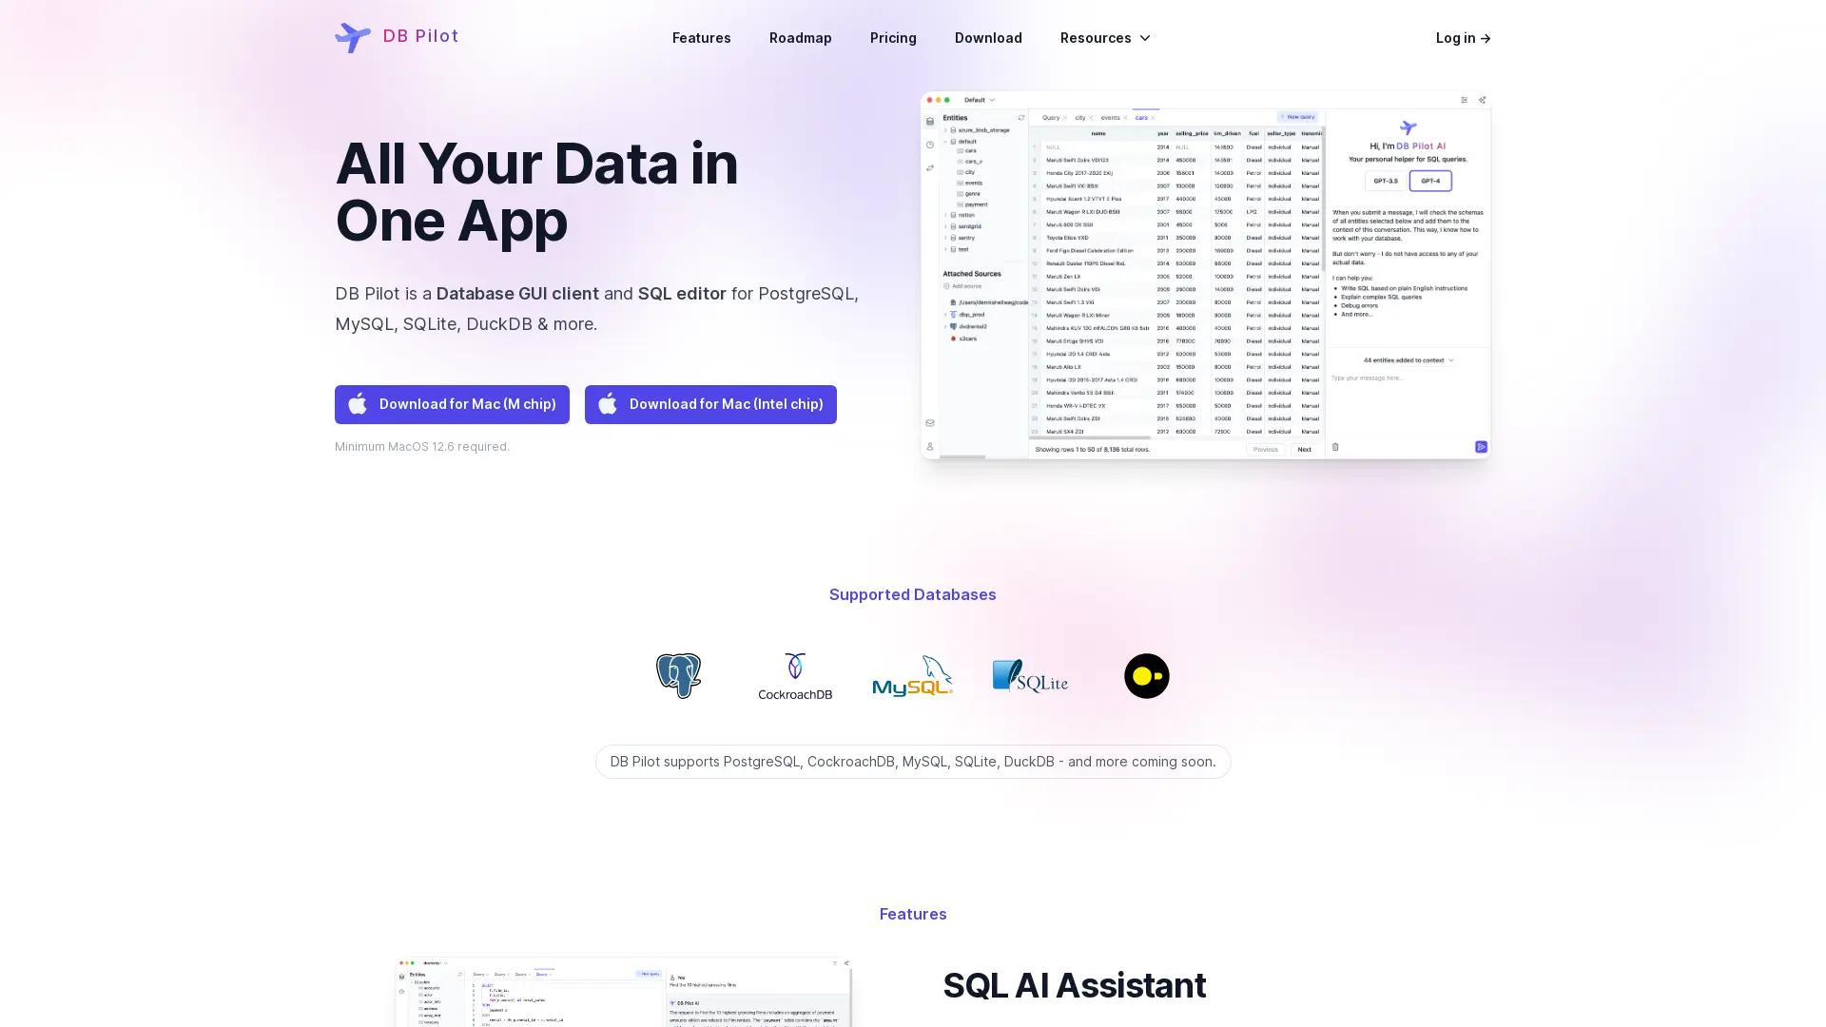Open the Resources navigation dropdown
Viewport: 1826px width, 1027px height.
(x=1104, y=38)
